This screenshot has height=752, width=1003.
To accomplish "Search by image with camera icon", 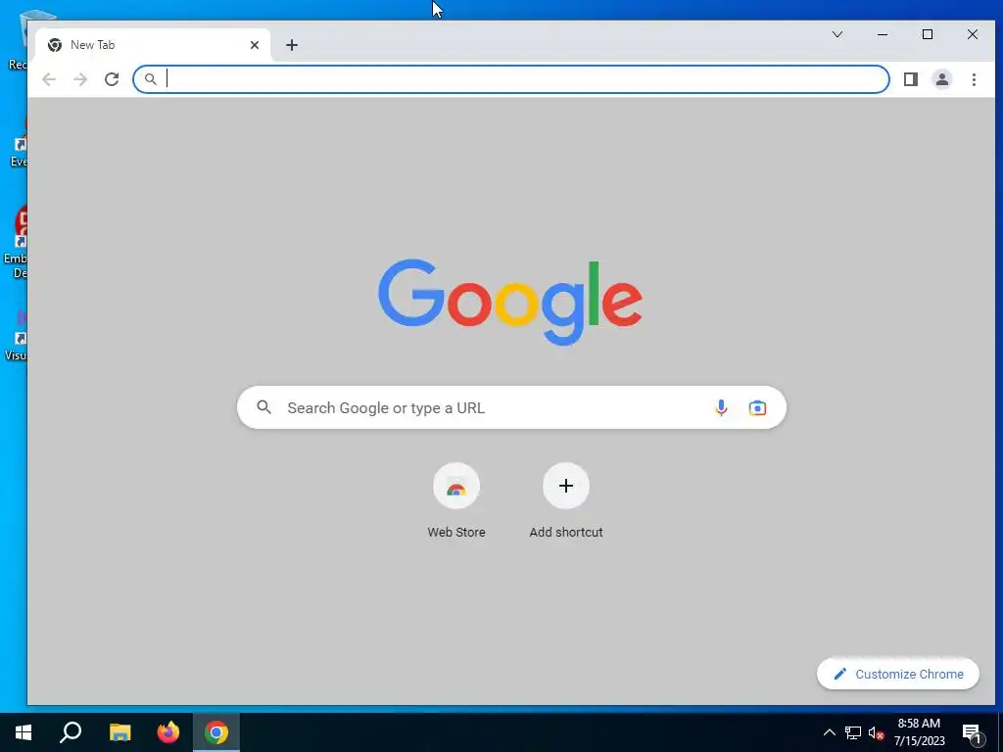I will [x=757, y=407].
